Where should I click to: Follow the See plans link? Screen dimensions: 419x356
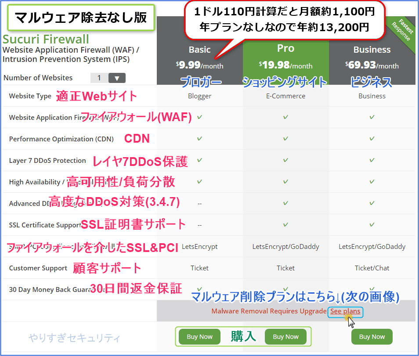[345, 311]
